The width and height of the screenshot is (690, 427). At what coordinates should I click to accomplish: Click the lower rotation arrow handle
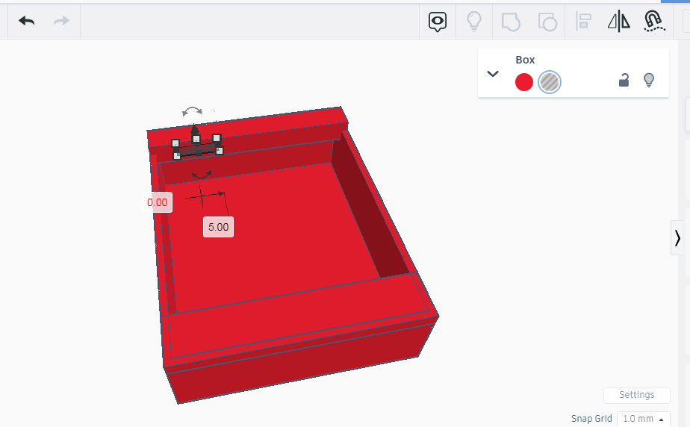coord(202,175)
